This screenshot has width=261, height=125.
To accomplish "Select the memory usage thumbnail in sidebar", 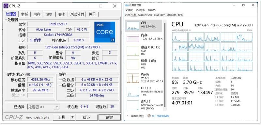I will (x=133, y=38).
